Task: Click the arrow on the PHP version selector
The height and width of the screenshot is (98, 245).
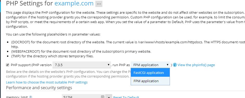Action: pos(108,65)
